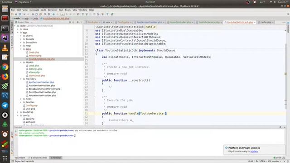This screenshot has height=163, width=290.
Task: Click the Replace toolbar icon
Action: click(49, 14)
